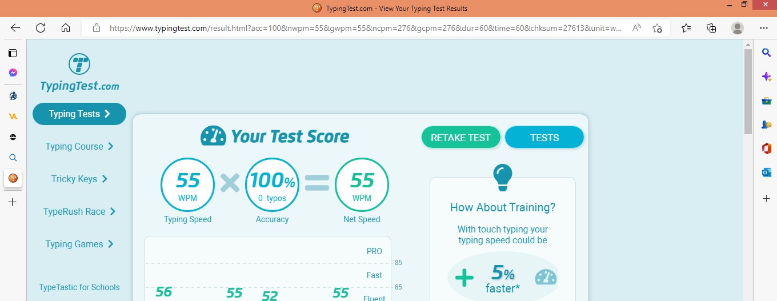Click the 55 WPM Typing Speed circle

tap(187, 185)
